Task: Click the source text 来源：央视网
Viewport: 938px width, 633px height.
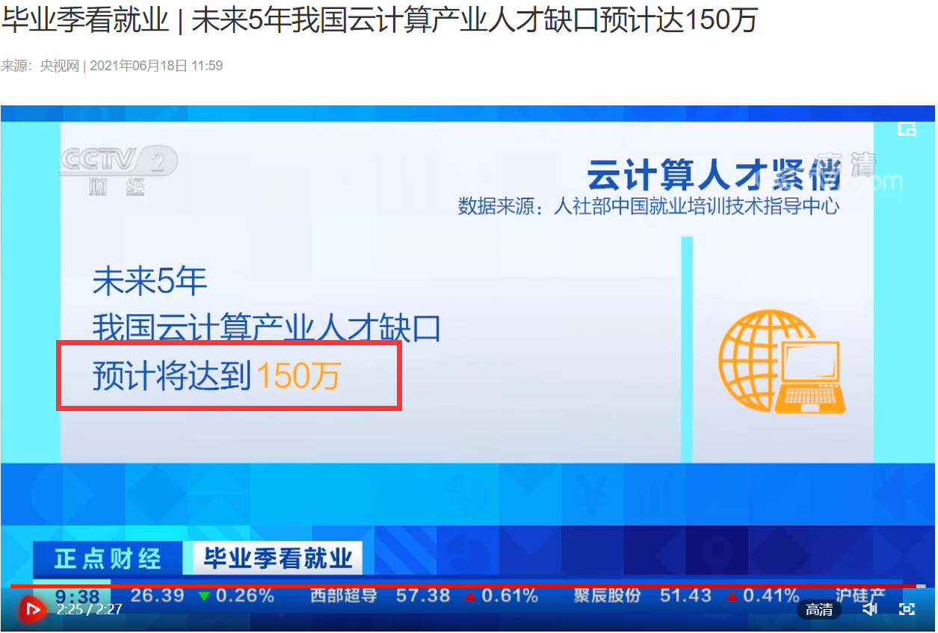Action: 40,66
